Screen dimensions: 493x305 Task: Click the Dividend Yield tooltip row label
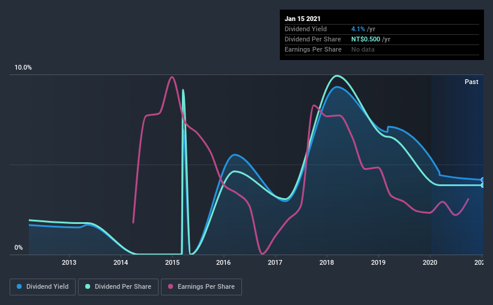pos(306,29)
